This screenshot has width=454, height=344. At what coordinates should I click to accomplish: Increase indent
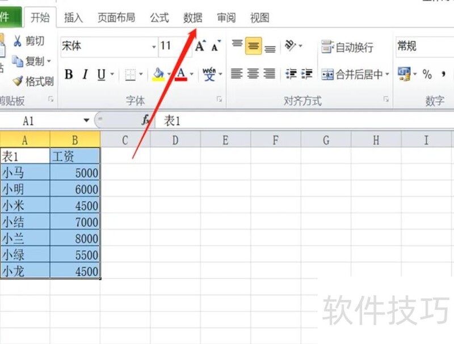[306, 74]
